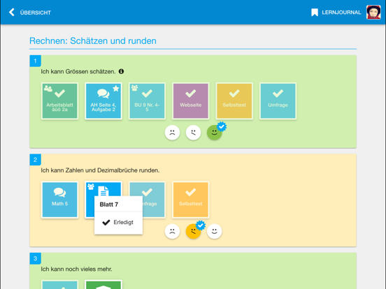Open the first teal tile in section 3
The image size is (386, 289).
[60, 285]
